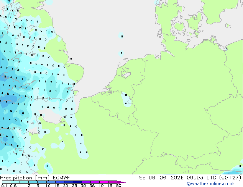Screen dimensions: 243x187
Task: Click the ECMWF model label
Action: (x=62, y=178)
